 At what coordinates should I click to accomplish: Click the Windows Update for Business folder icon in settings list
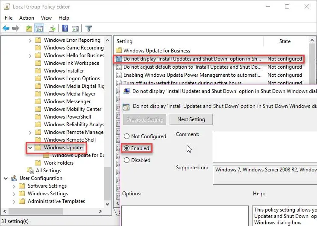click(x=119, y=50)
